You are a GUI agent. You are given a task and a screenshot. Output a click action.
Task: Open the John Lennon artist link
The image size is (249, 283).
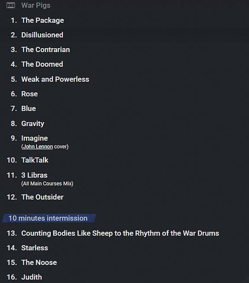tap(38, 147)
